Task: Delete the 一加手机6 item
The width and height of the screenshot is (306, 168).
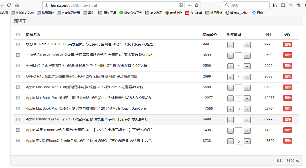Action: 288,55
